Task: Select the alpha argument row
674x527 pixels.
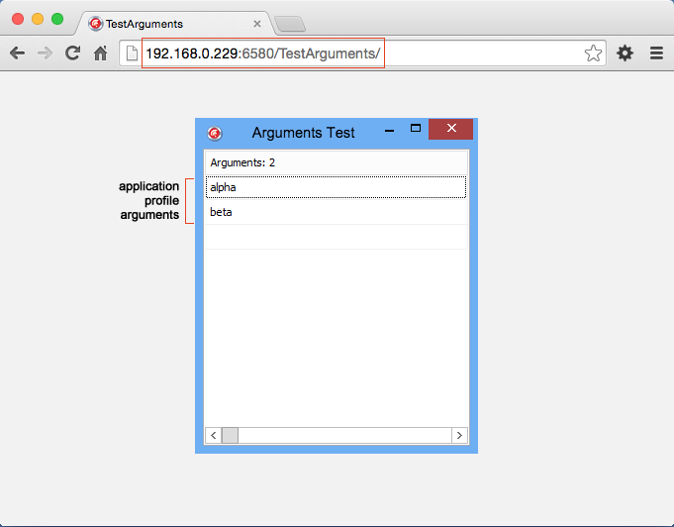Action: click(x=337, y=187)
